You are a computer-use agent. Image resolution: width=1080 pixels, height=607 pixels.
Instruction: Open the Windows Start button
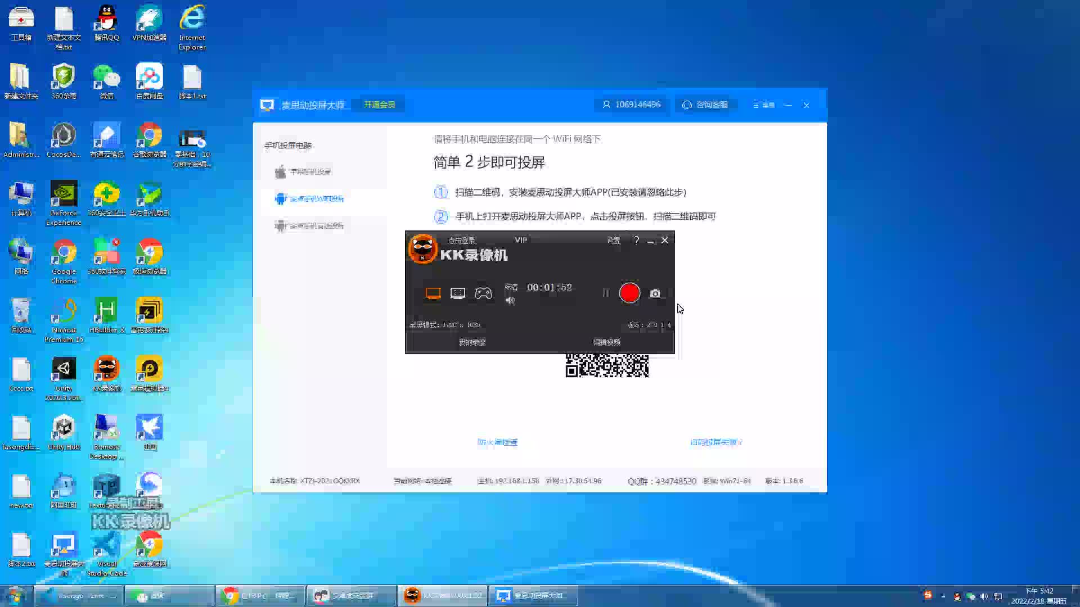(15, 596)
